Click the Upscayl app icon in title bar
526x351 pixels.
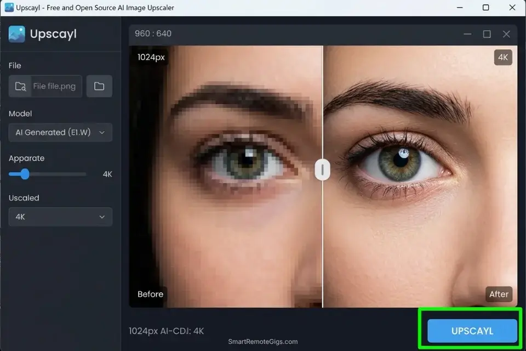(9, 7)
